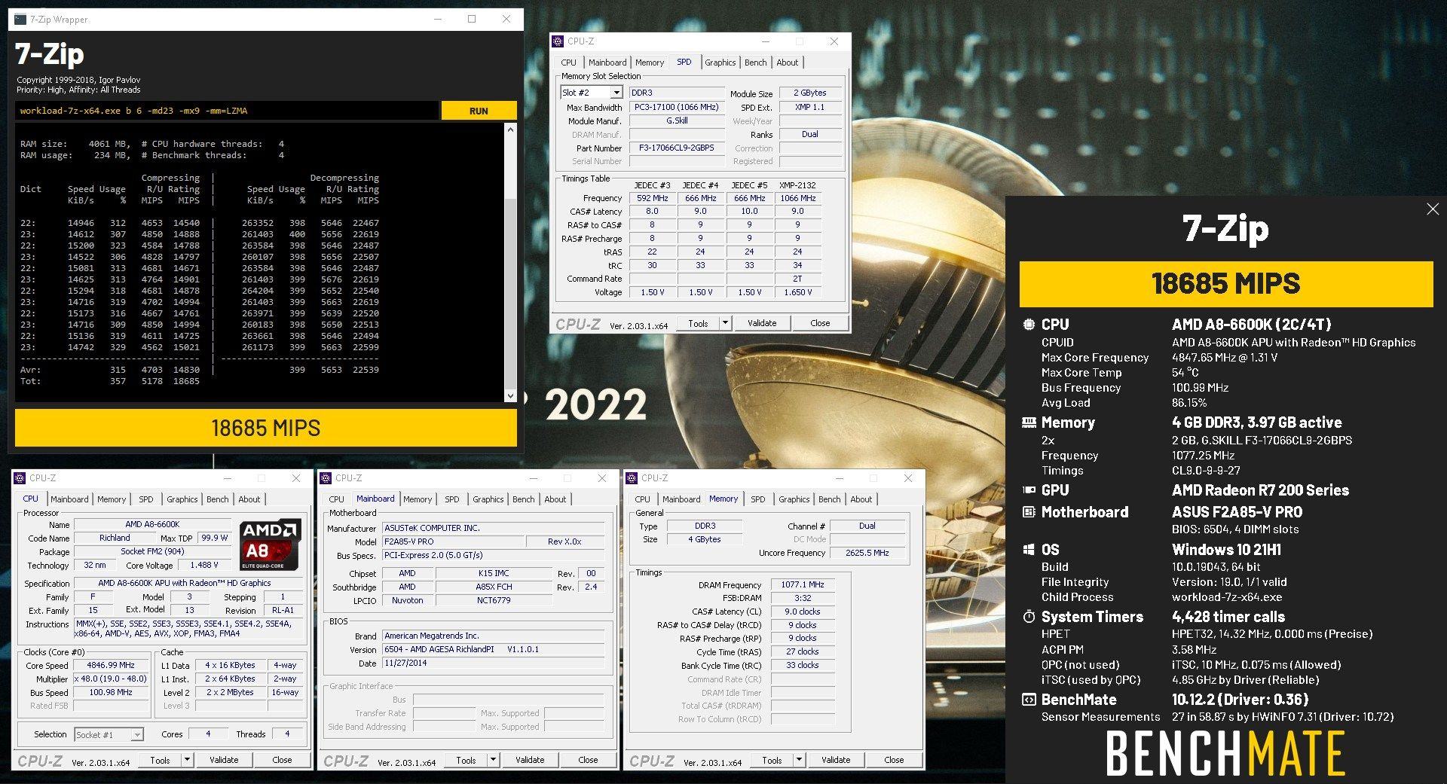The image size is (1447, 784).
Task: Expand Tools arrow in Mainboard CPU-Z window
Action: [493, 760]
